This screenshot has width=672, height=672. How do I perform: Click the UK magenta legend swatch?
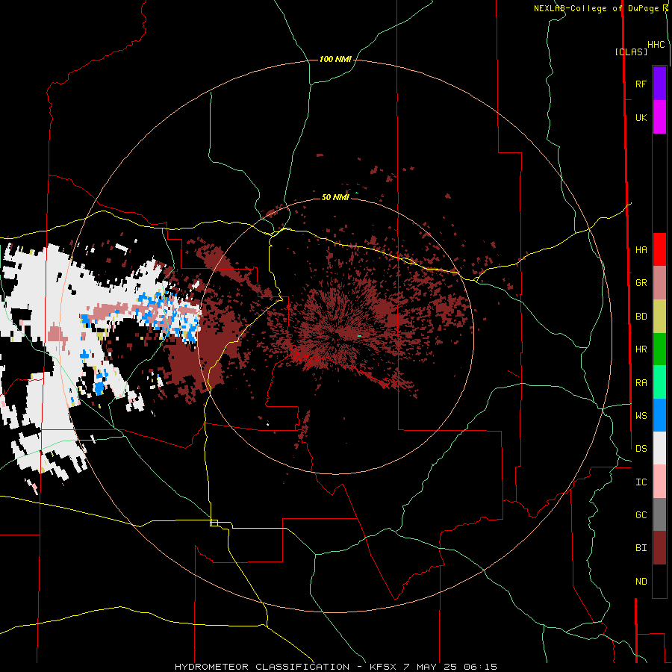pos(659,117)
